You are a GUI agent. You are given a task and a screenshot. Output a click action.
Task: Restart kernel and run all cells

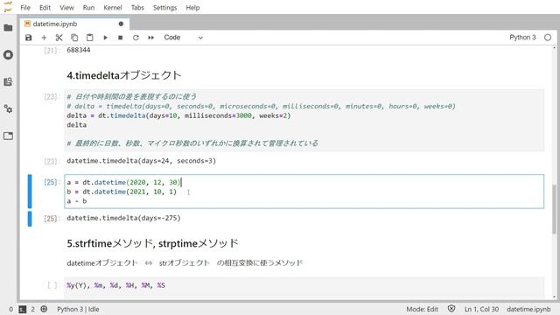151,38
